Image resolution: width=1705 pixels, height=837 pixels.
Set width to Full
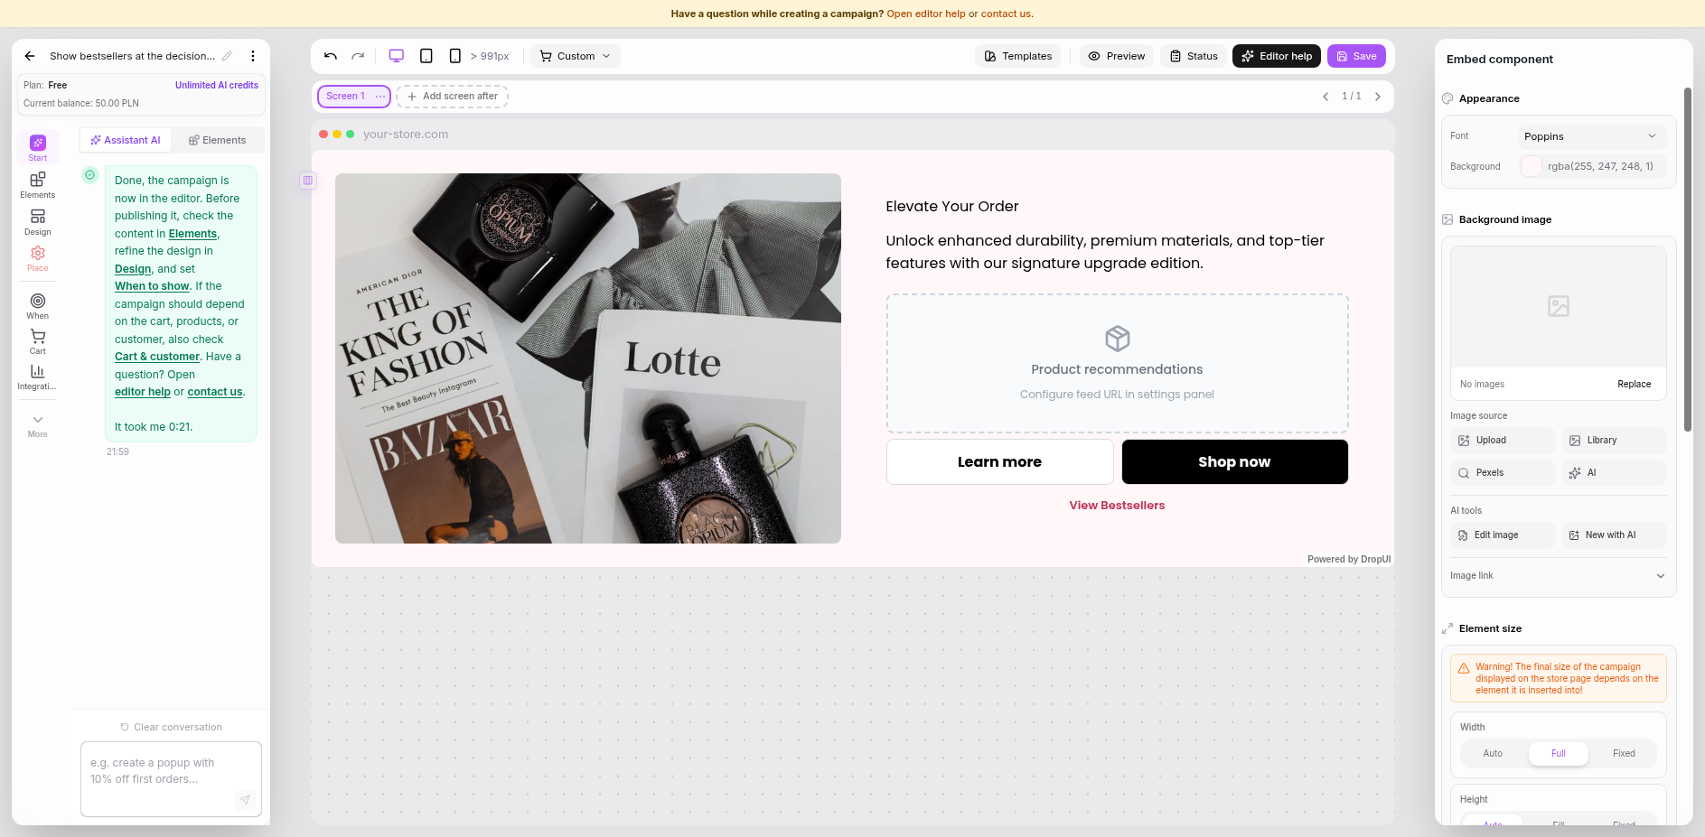tap(1558, 754)
